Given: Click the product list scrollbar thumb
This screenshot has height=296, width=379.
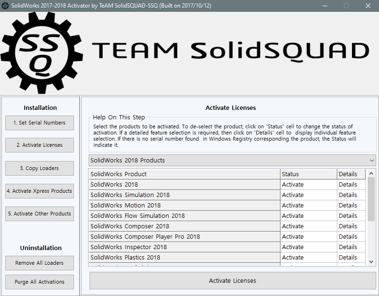Looking at the screenshot, I should click(371, 199).
